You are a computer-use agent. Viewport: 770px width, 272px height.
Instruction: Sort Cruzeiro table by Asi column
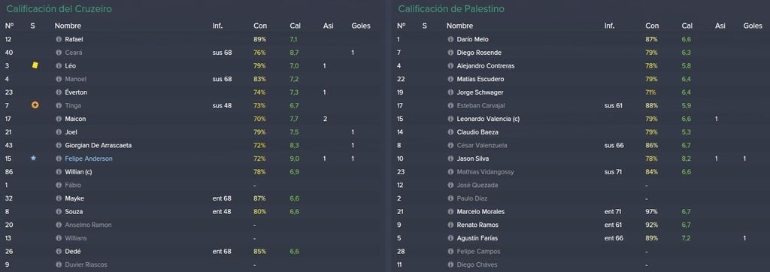pyautogui.click(x=329, y=26)
